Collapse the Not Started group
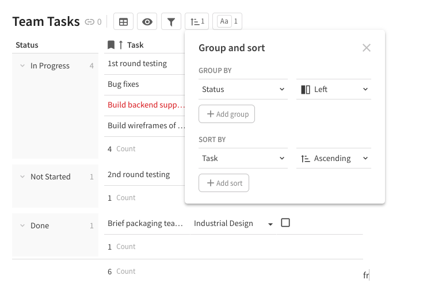 (x=22, y=177)
